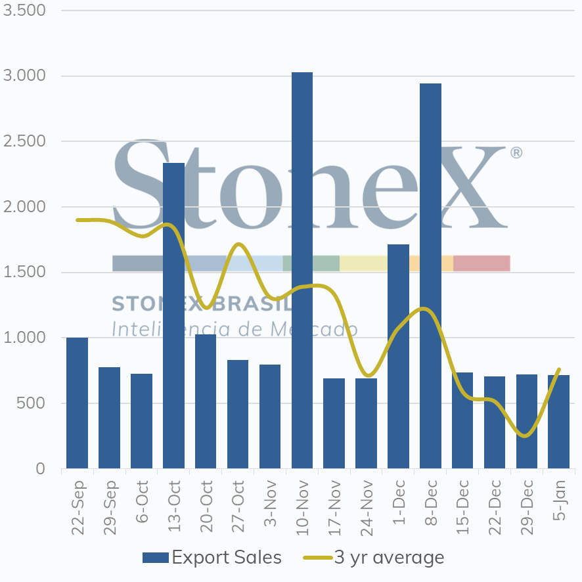The image size is (582, 582).
Task: Click the 1-Dec x-axis label
Action: [399, 503]
